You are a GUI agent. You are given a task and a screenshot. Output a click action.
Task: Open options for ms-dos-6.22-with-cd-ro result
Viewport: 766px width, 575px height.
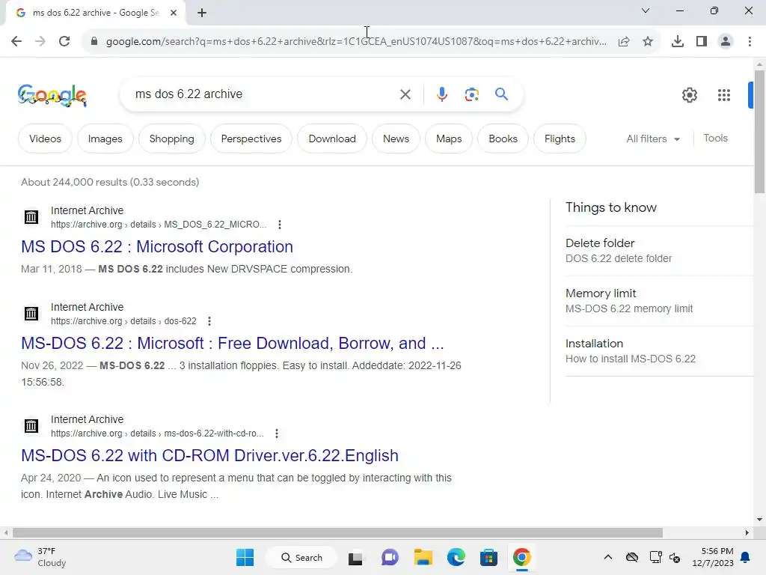click(x=277, y=433)
